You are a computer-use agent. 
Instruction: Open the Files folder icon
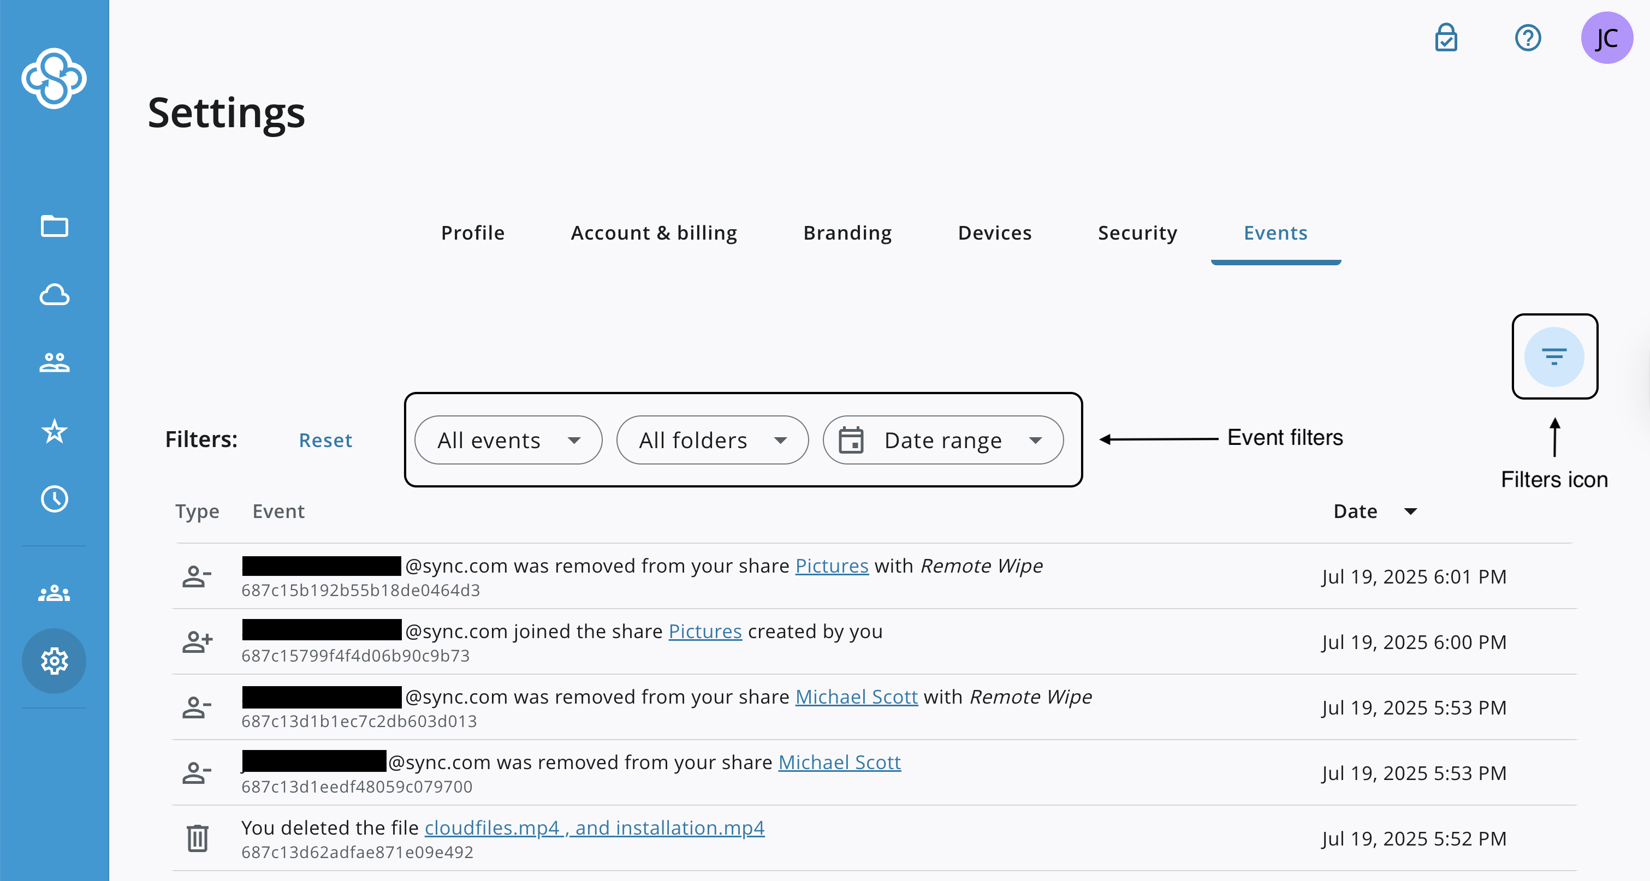pos(55,226)
